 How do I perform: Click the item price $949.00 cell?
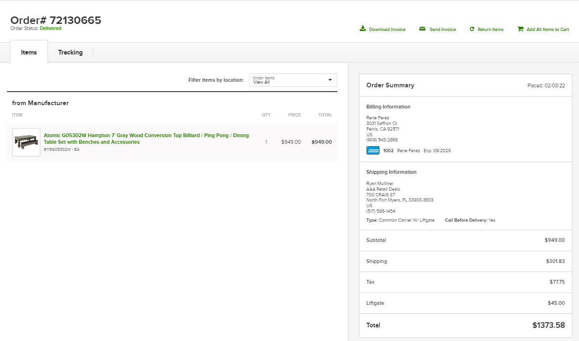click(x=291, y=142)
